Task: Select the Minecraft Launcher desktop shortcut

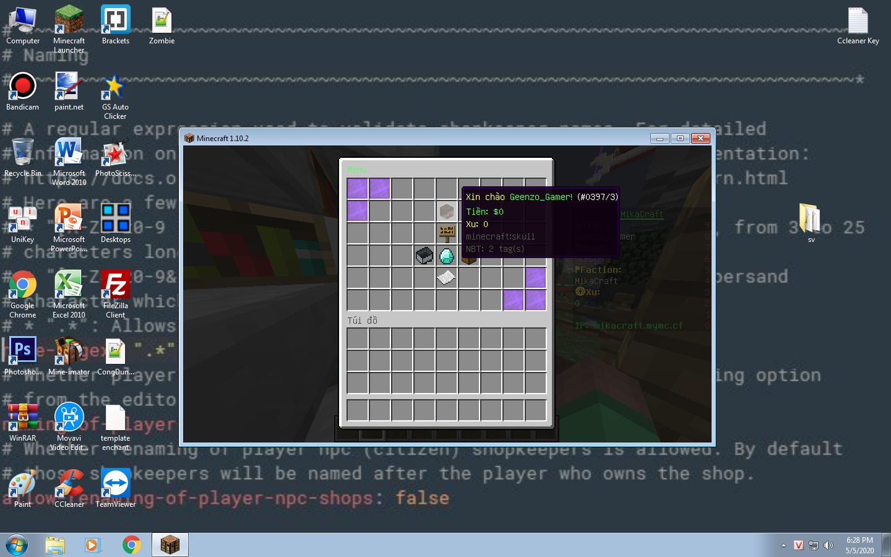Action: tap(69, 29)
